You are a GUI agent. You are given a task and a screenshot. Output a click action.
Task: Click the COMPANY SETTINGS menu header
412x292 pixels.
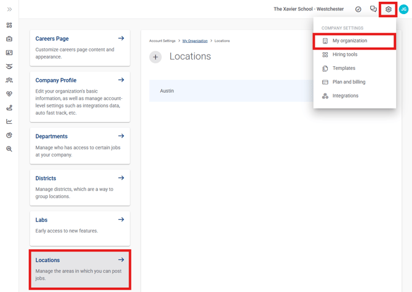pos(343,28)
